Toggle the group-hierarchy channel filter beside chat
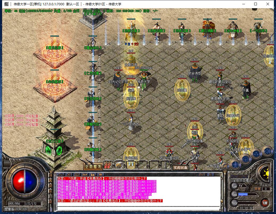276x214 pixels. tap(50, 181)
